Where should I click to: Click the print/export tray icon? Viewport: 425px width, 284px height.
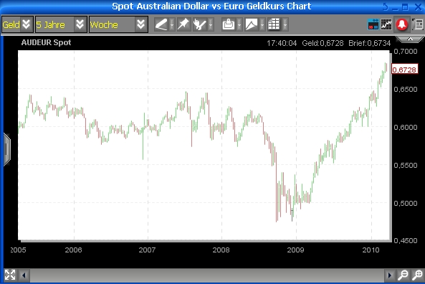click(229, 24)
